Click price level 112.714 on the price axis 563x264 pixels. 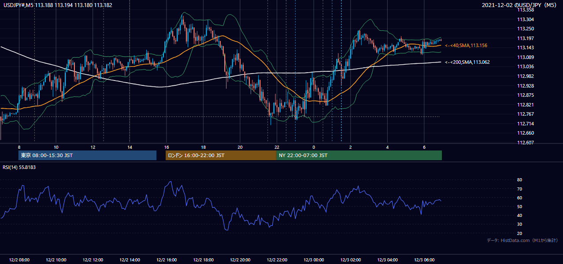tap(525, 124)
